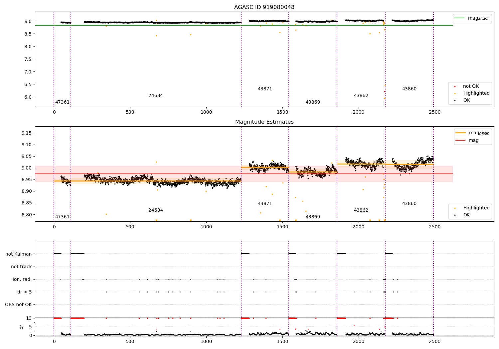Click the 'dr > 5' row label
The height and width of the screenshot is (349, 499).
tap(25, 292)
